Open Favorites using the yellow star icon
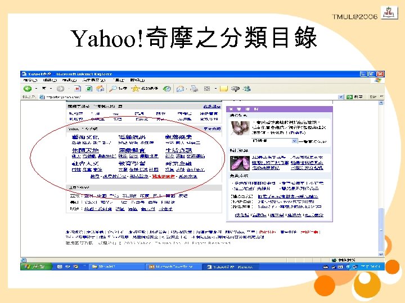The width and height of the screenshot is (405, 303). tap(135, 89)
